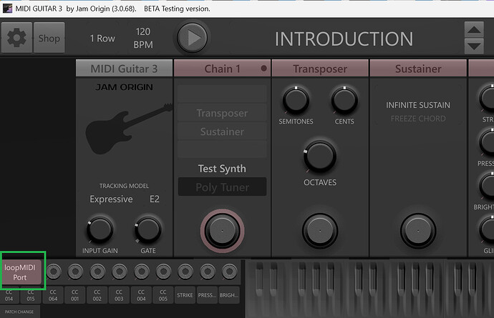Image resolution: width=494 pixels, height=318 pixels.
Task: Click the Octaves knob
Action: [319, 155]
